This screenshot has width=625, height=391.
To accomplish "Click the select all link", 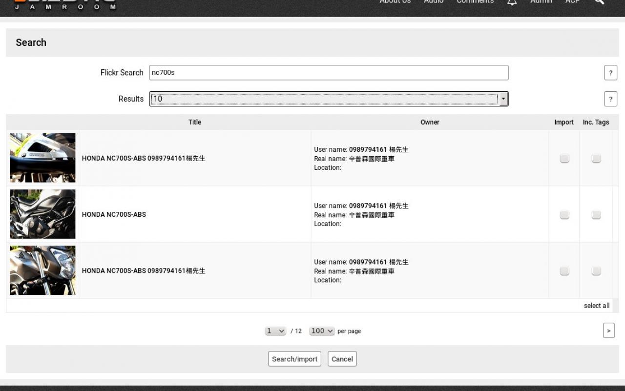I will 596,306.
